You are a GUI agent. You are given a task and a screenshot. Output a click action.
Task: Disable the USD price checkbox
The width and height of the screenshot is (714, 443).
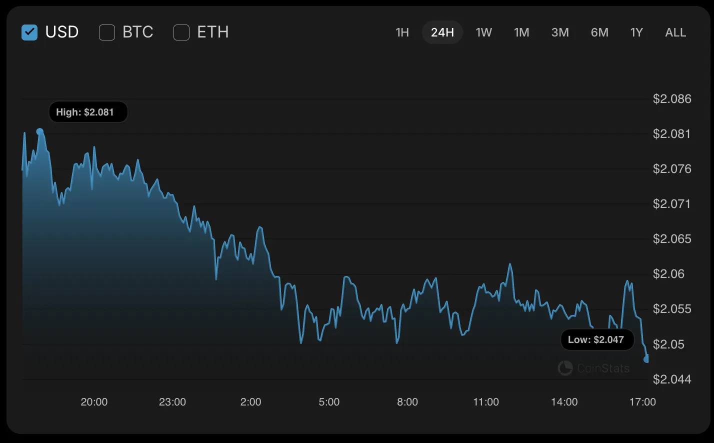tap(29, 32)
